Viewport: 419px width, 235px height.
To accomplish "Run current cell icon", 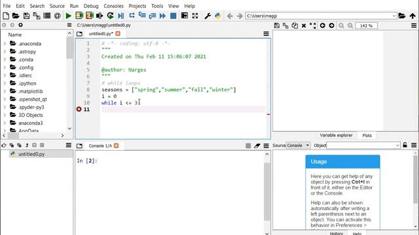I will [79, 16].
